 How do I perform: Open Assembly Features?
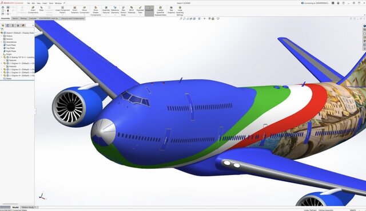(106, 10)
